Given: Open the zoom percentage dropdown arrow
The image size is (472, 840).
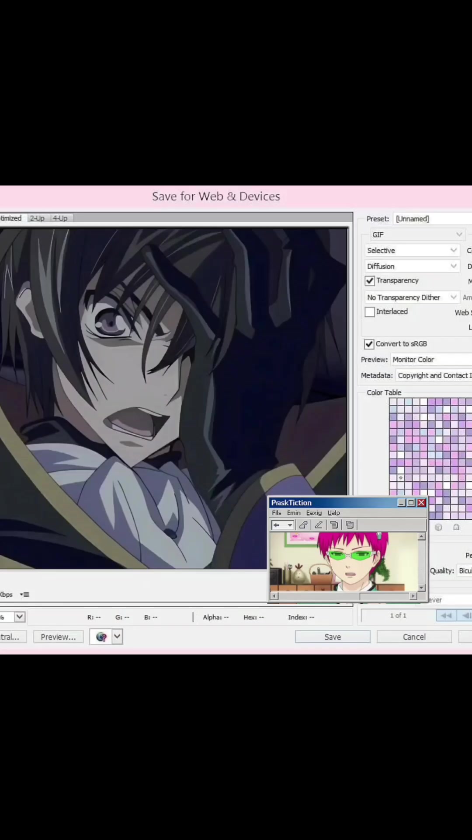Looking at the screenshot, I should [20, 617].
